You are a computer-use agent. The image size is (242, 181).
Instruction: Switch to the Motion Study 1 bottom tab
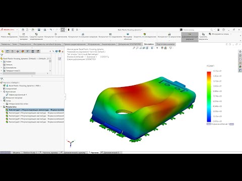point(30,153)
